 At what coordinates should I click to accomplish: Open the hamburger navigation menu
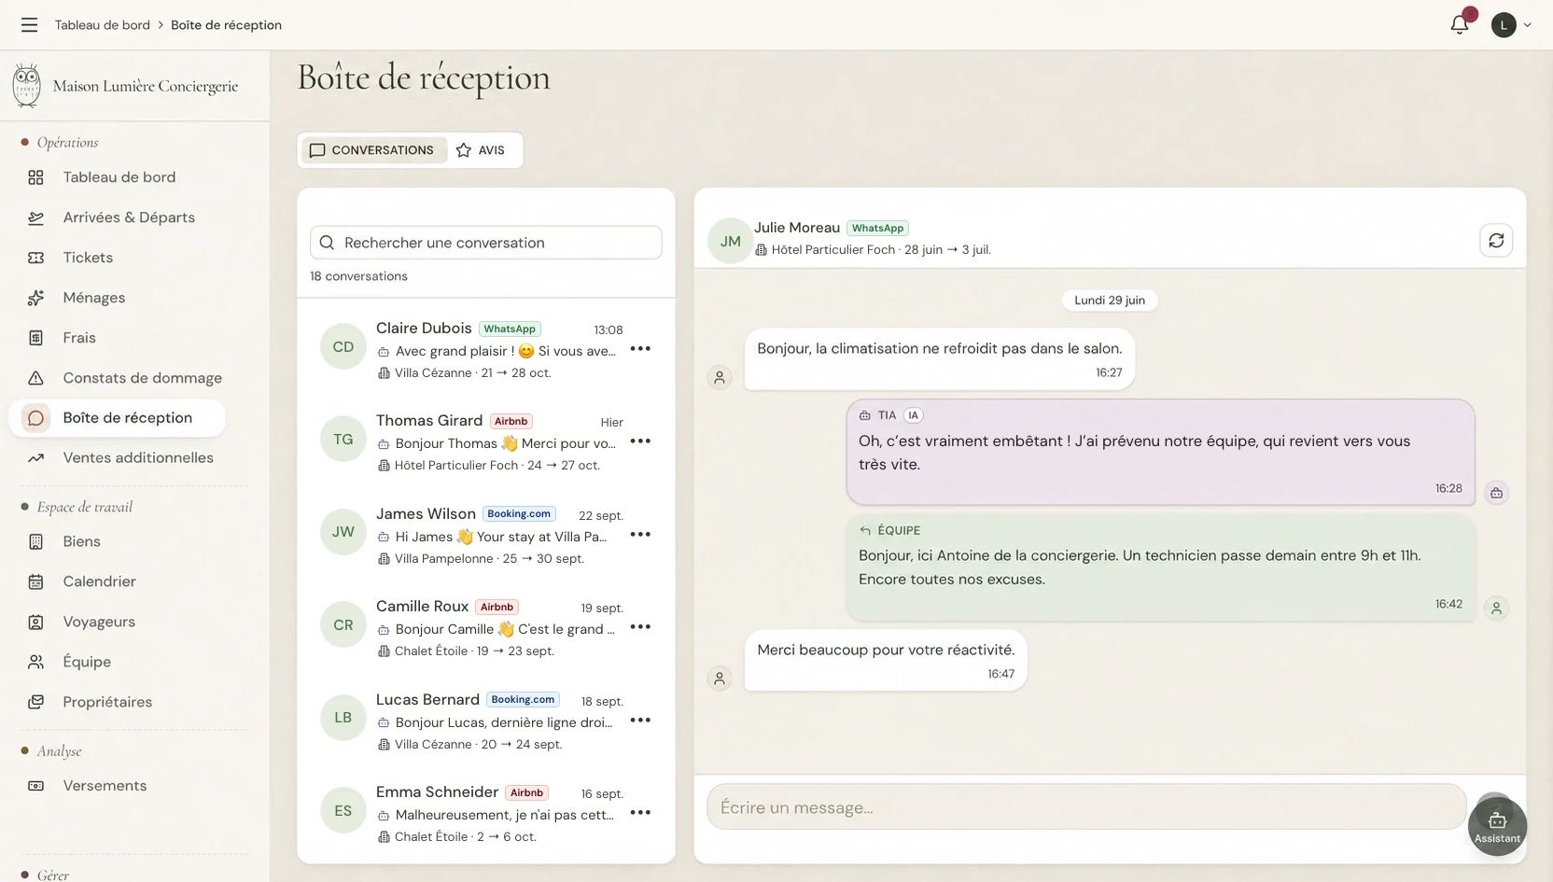[x=30, y=25]
